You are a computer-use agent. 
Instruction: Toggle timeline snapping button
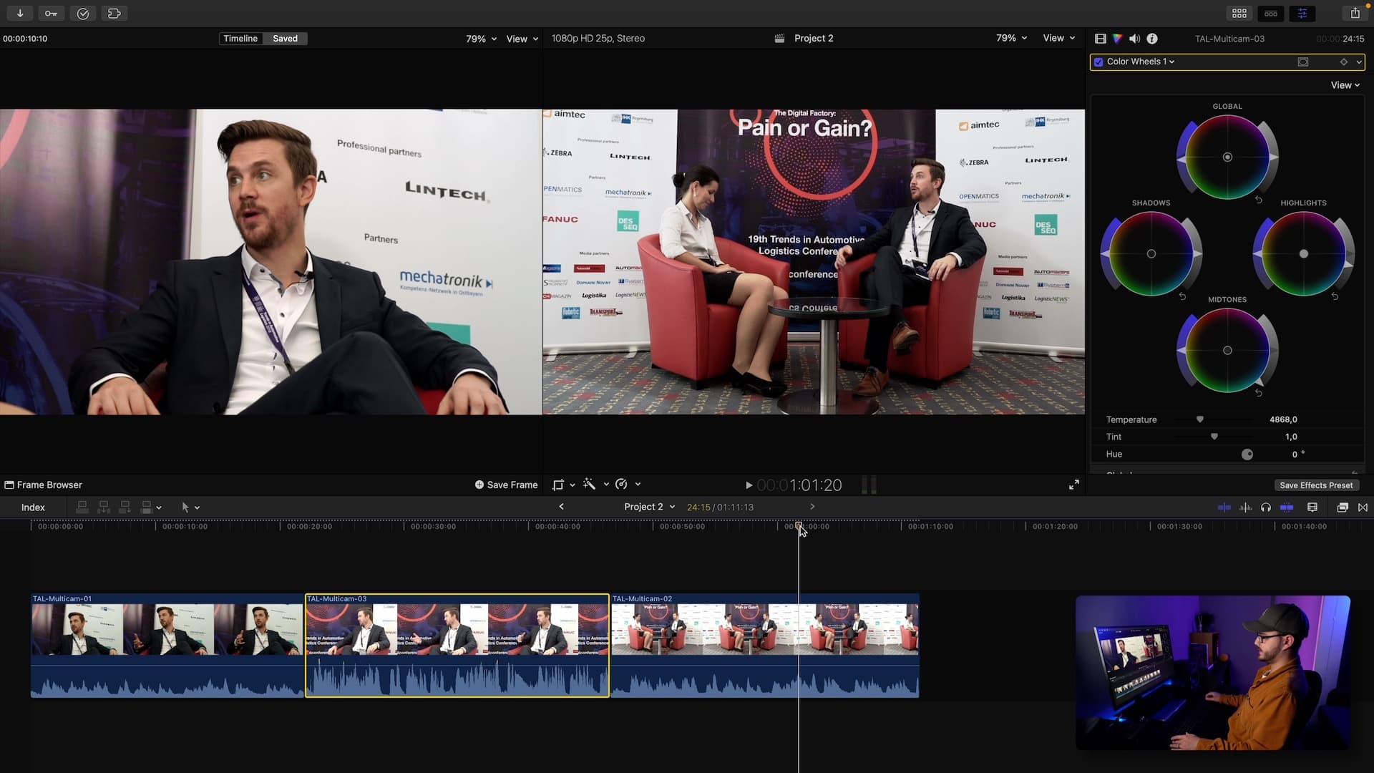point(1287,507)
